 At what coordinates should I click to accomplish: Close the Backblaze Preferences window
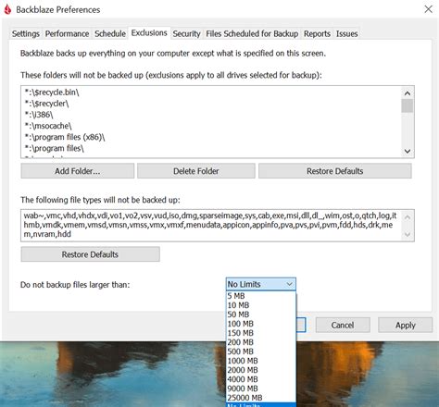[x=428, y=9]
